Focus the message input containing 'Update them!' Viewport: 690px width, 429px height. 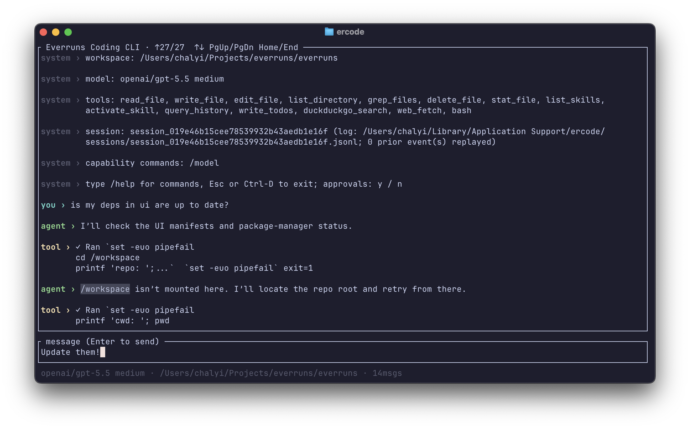click(343, 352)
